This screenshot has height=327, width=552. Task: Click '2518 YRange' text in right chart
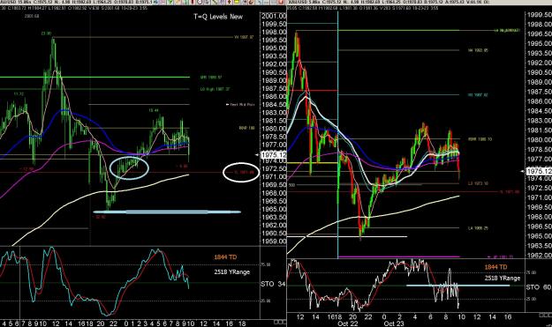(x=503, y=279)
